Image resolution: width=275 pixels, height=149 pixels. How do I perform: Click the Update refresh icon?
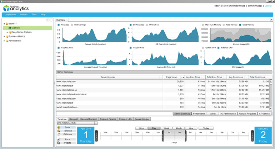click(x=59, y=143)
